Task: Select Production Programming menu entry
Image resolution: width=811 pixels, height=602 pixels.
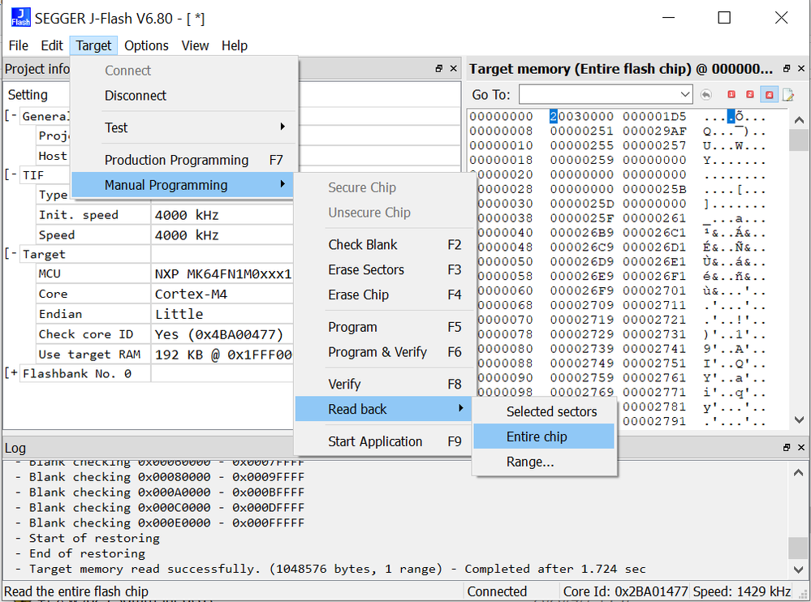Action: pos(184,160)
